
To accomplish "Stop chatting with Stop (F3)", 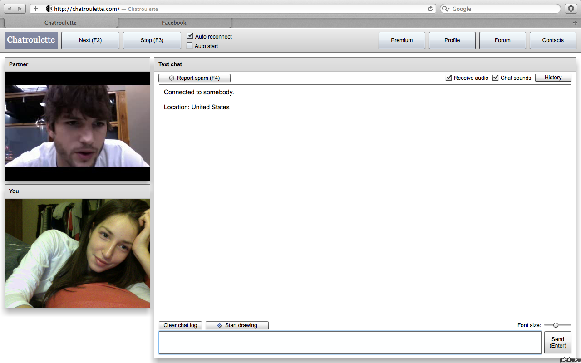I will (x=152, y=40).
